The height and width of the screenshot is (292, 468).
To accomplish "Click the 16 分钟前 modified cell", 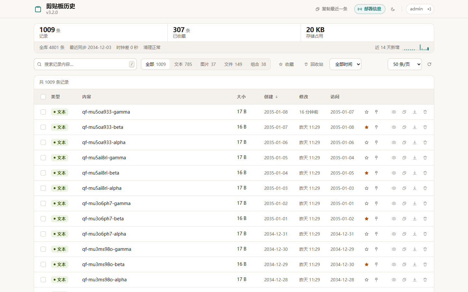I will click(309, 112).
